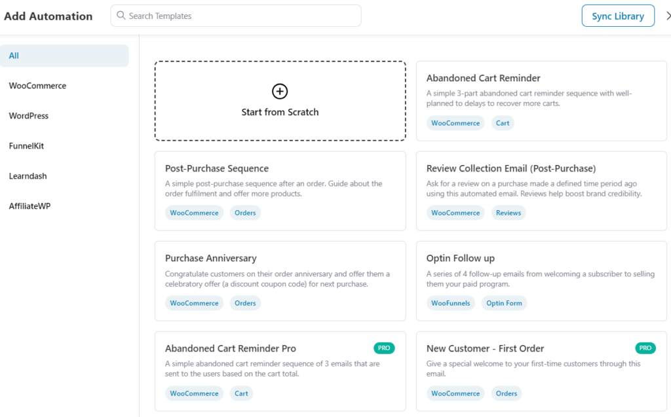671x417 pixels.
Task: Select Review Collection Email template
Action: (x=541, y=190)
